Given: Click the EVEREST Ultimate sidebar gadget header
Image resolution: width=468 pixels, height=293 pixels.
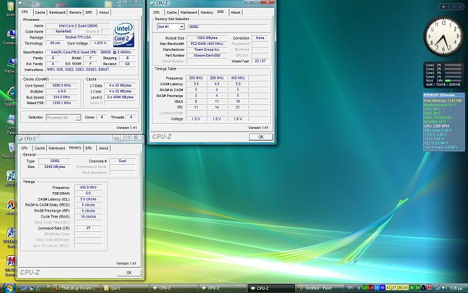Looking at the screenshot, I should 443,95.
